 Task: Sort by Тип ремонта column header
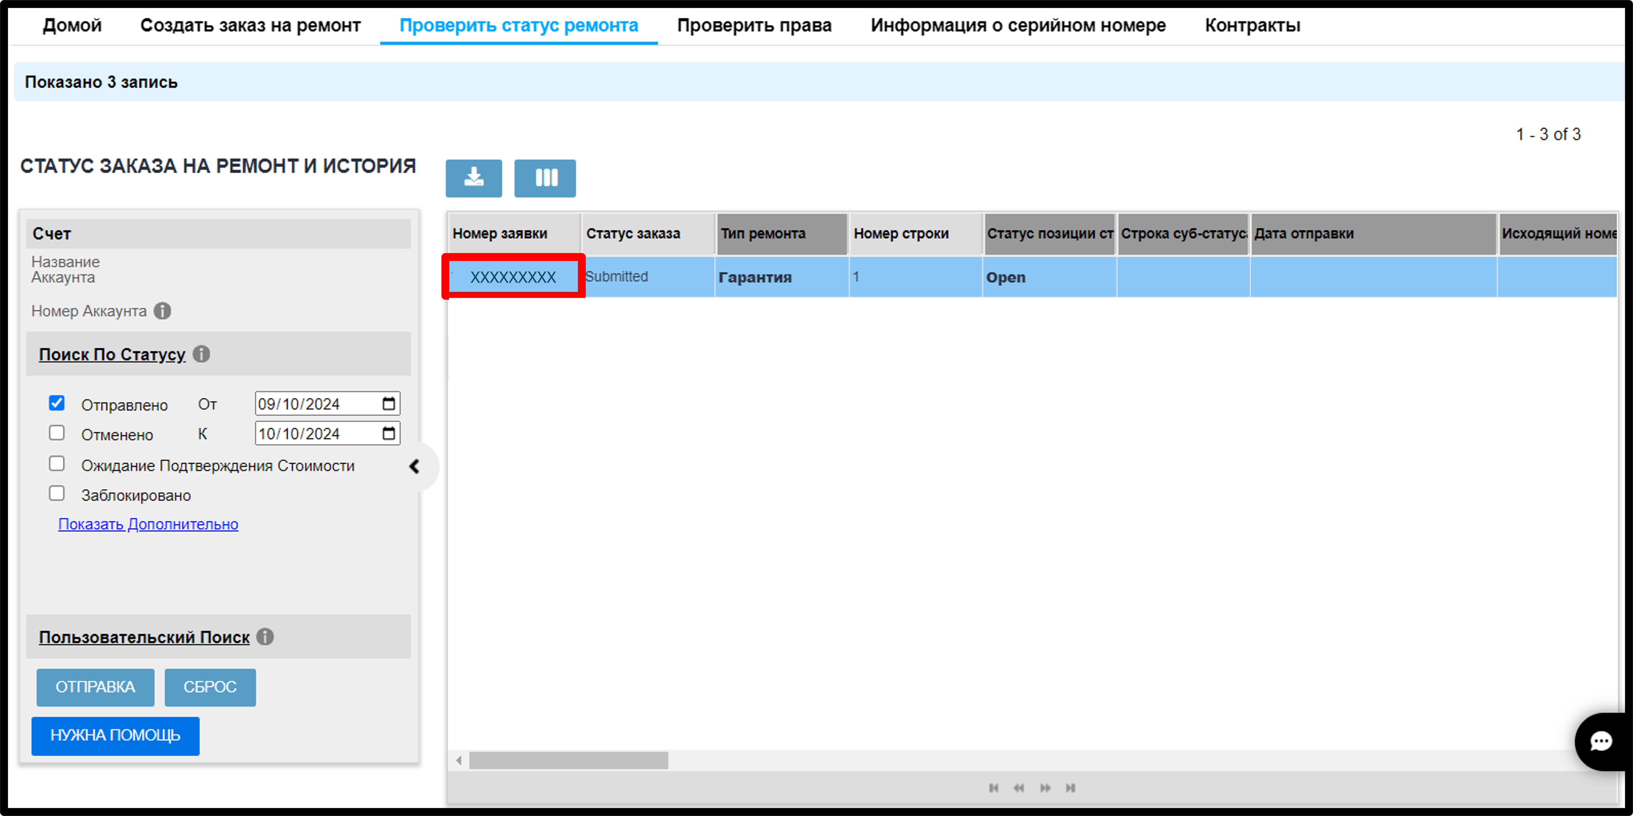click(782, 233)
